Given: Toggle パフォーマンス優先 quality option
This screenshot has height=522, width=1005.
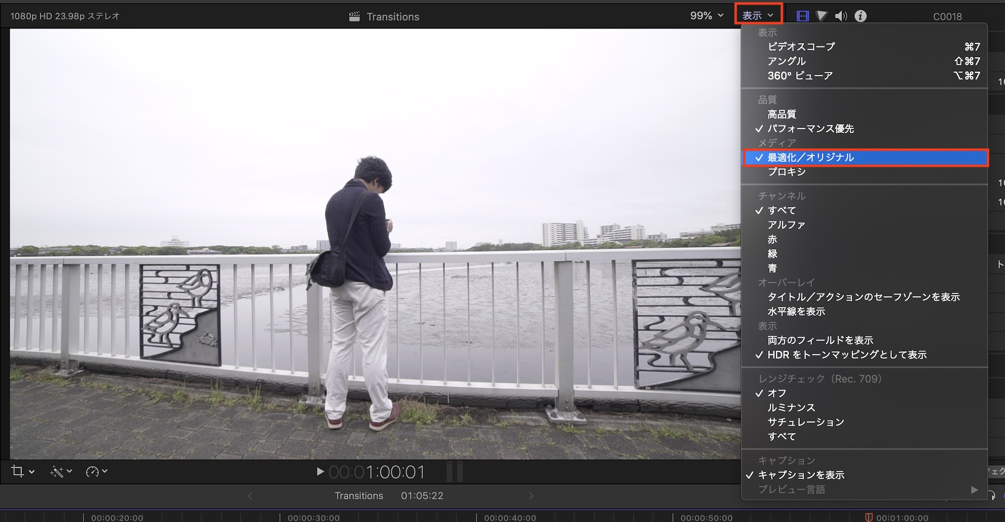Looking at the screenshot, I should click(x=864, y=129).
